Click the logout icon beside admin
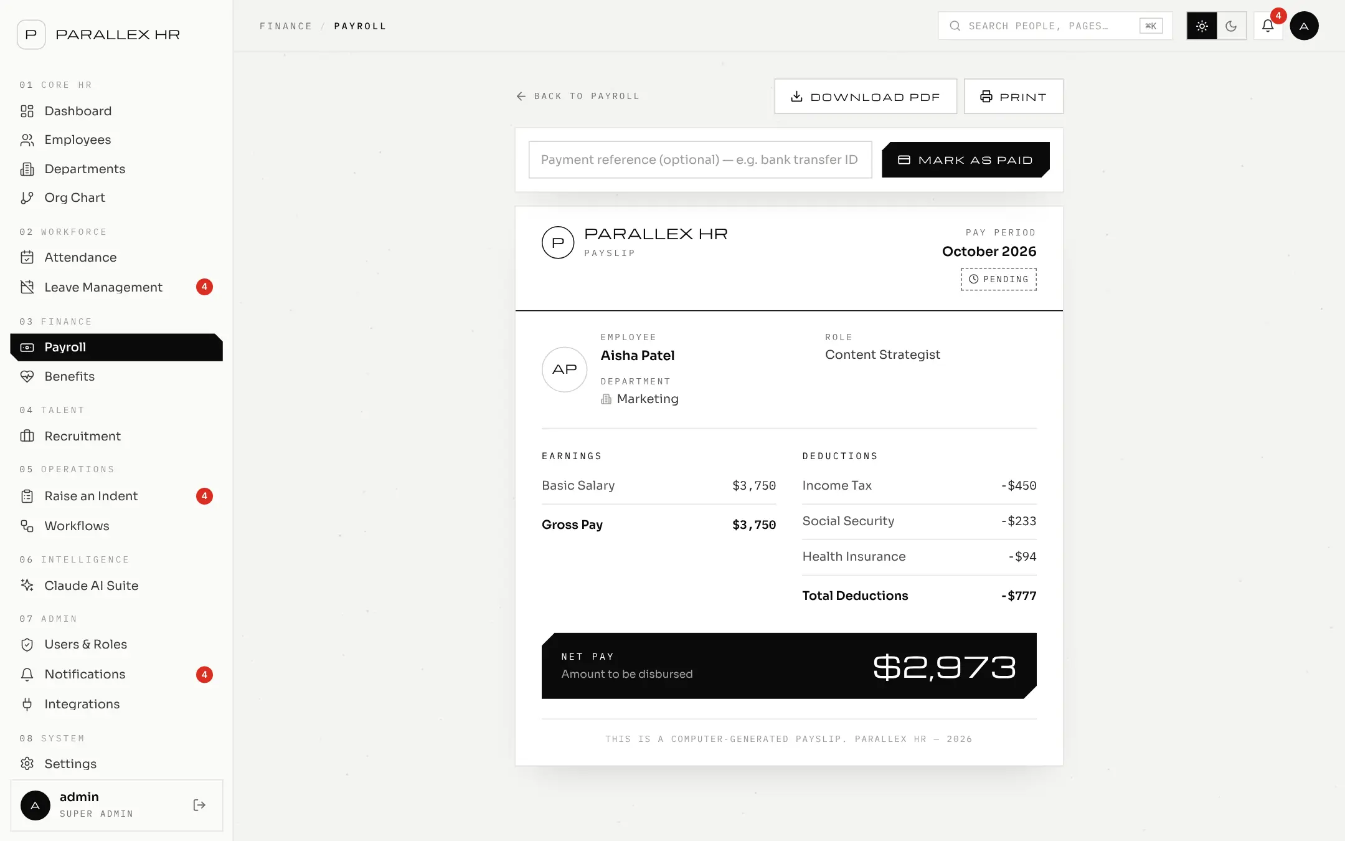The image size is (1345, 841). coord(199,805)
